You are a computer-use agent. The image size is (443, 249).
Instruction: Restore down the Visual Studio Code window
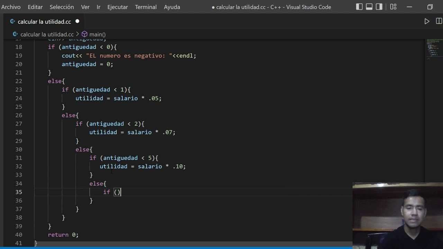[430, 7]
